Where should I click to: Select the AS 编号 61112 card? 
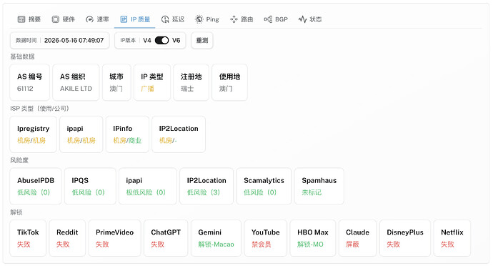click(x=29, y=82)
